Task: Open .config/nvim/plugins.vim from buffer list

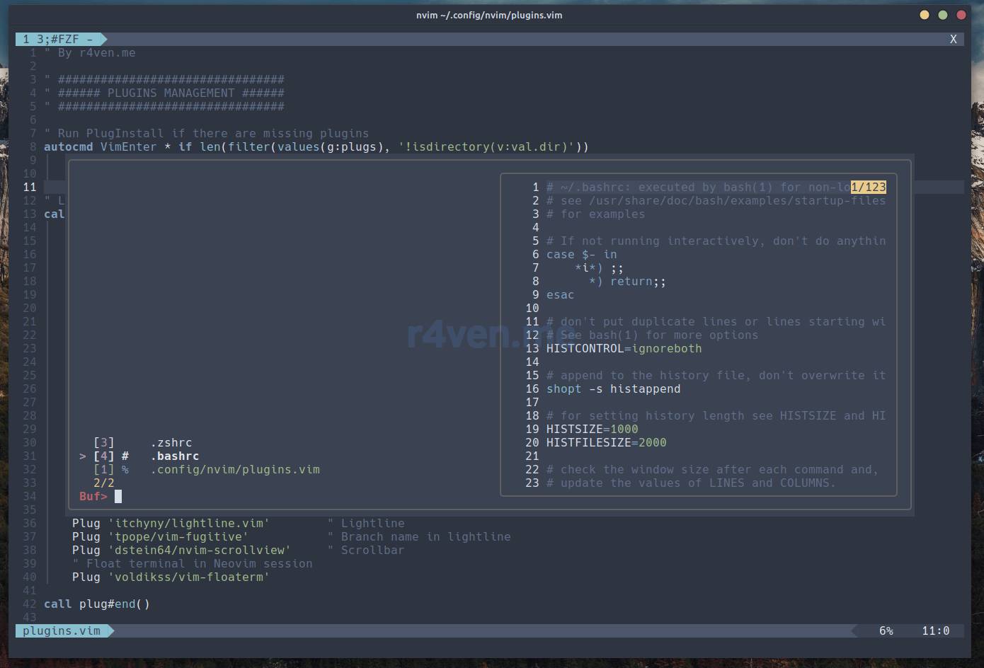Action: click(x=234, y=470)
